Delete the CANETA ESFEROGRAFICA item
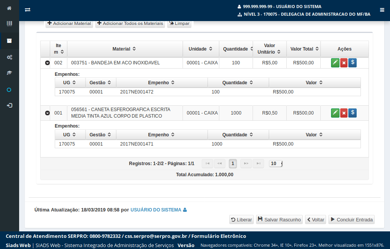 click(344, 113)
